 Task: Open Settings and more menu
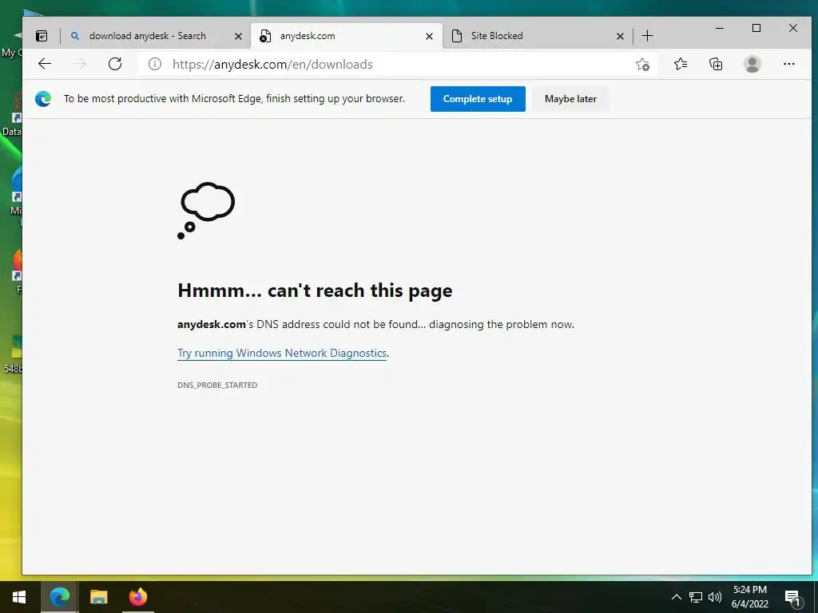pos(788,64)
